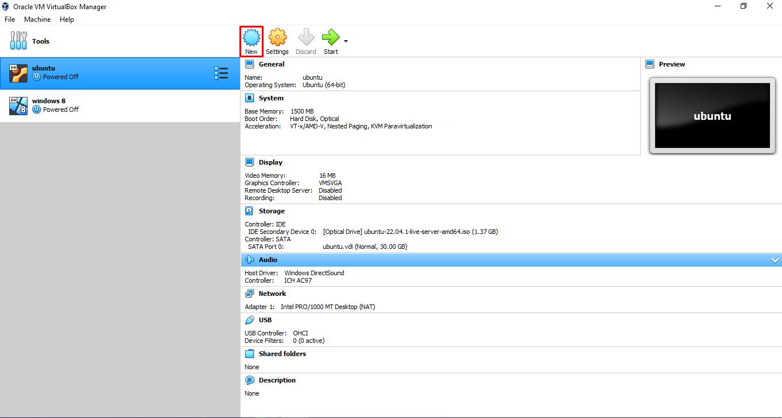Click the Video Memory 16 MB value
The height and width of the screenshot is (418, 782).
(327, 175)
